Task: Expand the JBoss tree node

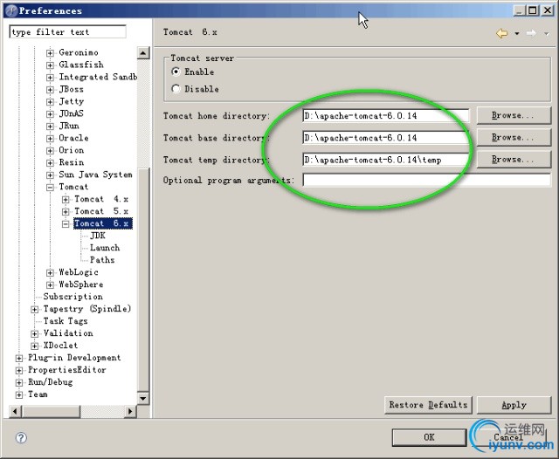Action: pyautogui.click(x=51, y=90)
